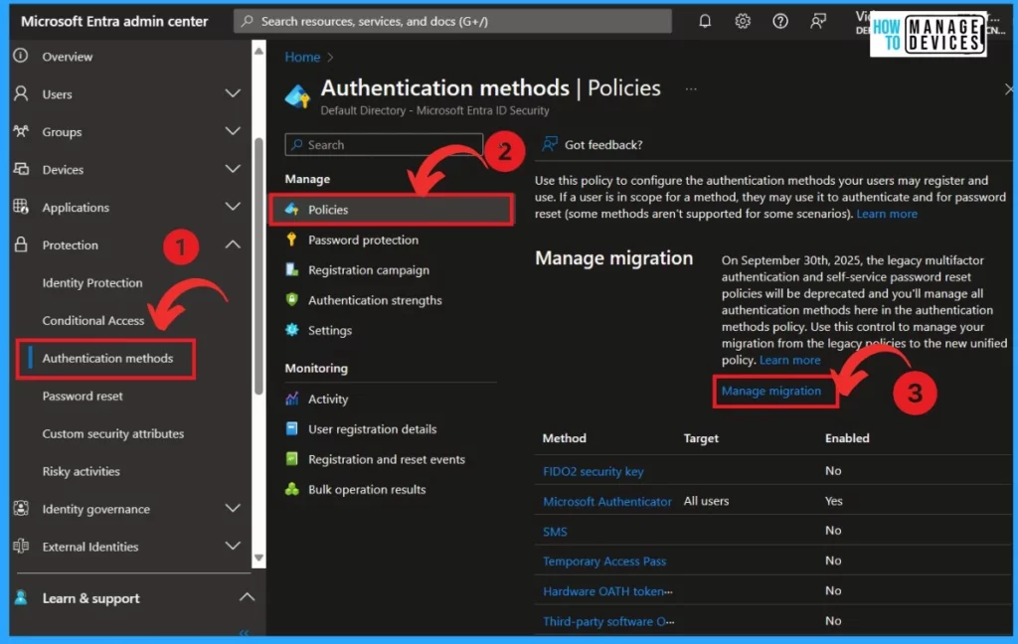Image resolution: width=1018 pixels, height=644 pixels.
Task: Click the help question mark icon
Action: [x=779, y=22]
